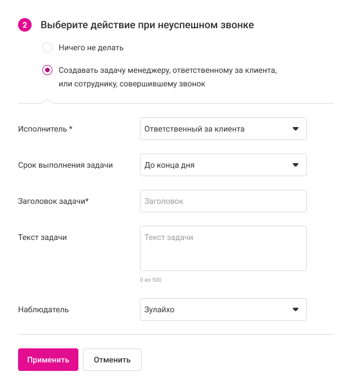
Task: Click the "0 из 500" character counter
Action: (151, 280)
